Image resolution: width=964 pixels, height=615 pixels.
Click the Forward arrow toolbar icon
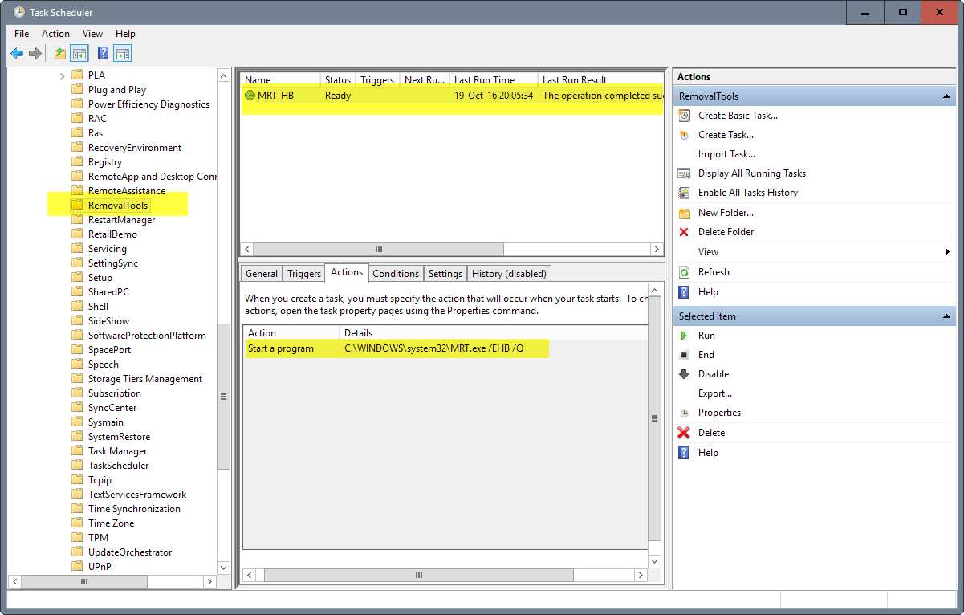(35, 54)
